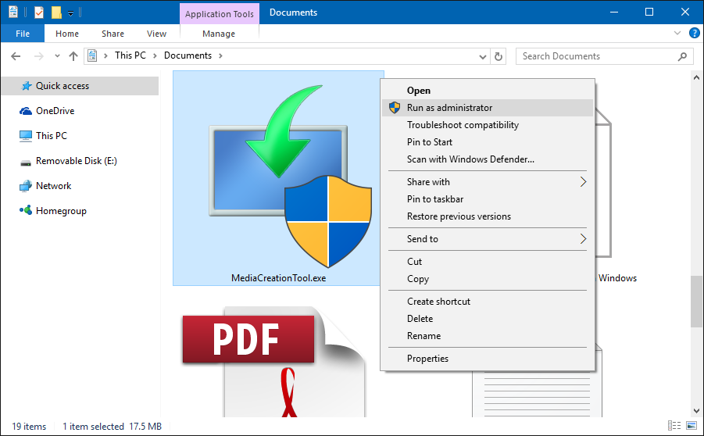Choose Run as administrator from context menu
This screenshot has height=436, width=704.
point(449,108)
